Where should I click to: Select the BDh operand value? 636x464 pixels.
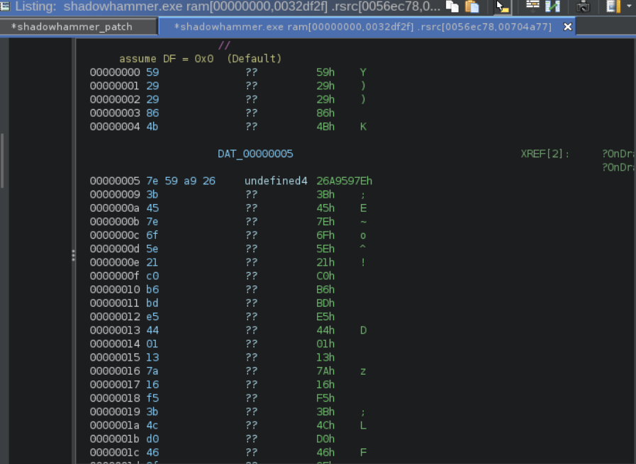click(325, 303)
